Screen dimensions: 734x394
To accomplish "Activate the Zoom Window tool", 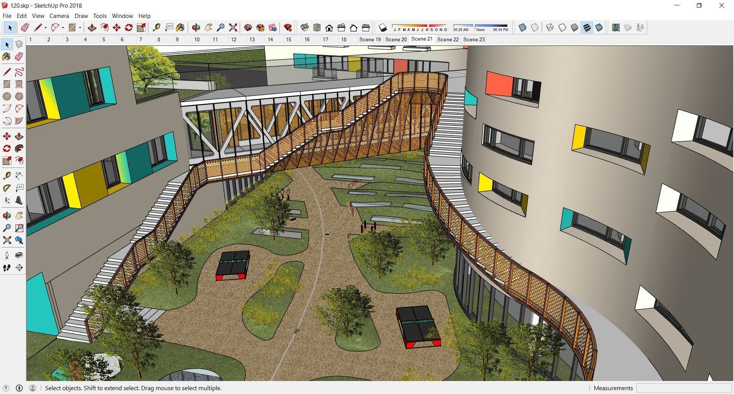I will [19, 228].
